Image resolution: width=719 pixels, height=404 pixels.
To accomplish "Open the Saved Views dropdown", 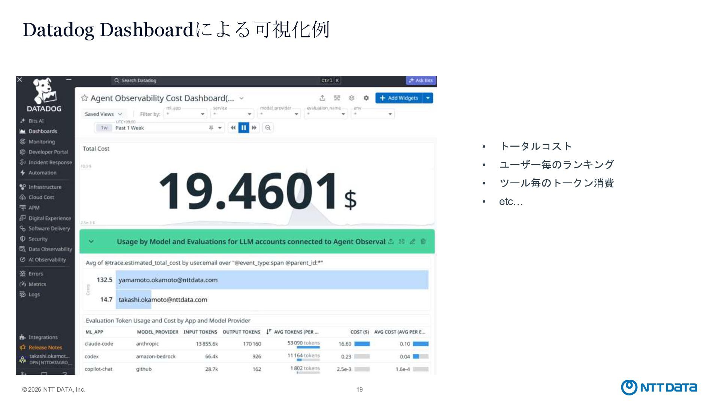I will 104,114.
